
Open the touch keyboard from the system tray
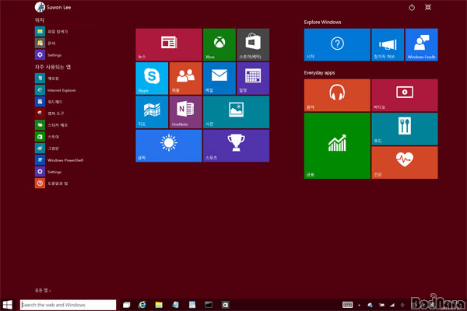348,305
